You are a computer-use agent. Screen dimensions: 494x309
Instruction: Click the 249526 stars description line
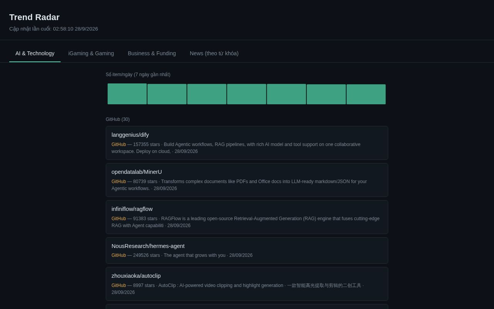point(182,255)
